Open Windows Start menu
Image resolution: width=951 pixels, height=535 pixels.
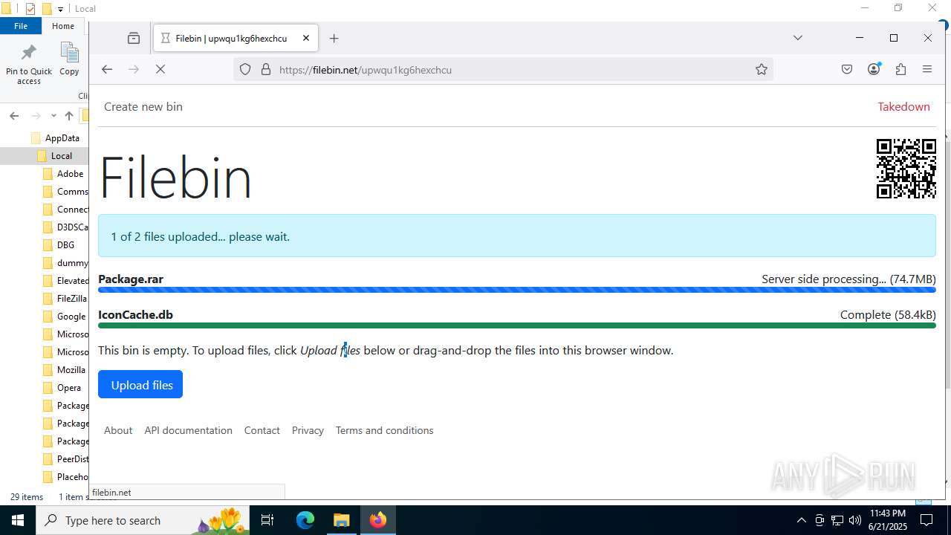[x=18, y=520]
